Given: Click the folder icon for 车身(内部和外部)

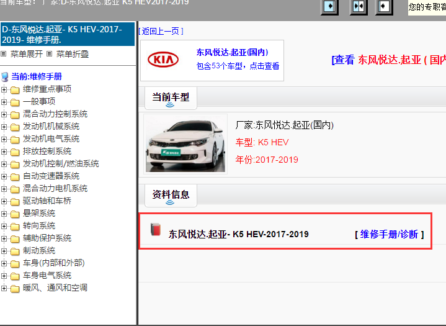Looking at the screenshot, I should pyautogui.click(x=15, y=264).
